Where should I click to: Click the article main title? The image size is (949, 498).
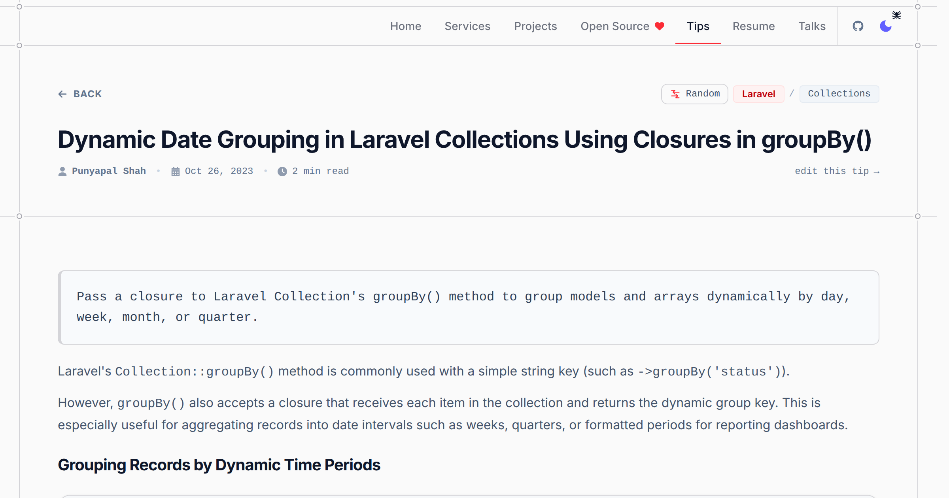click(465, 140)
